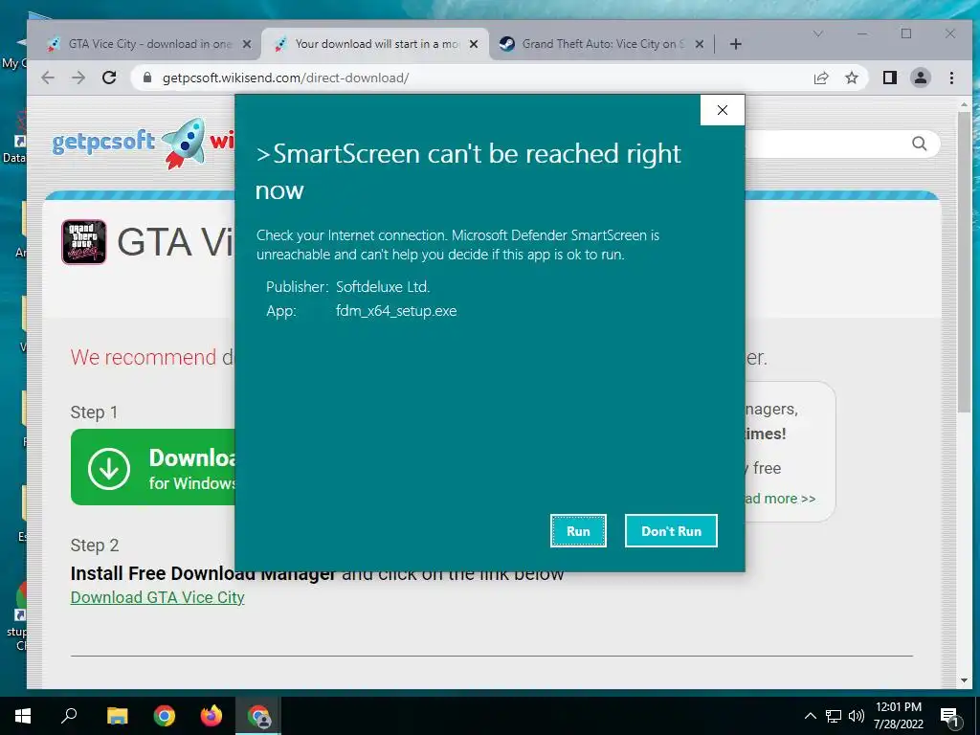Image resolution: width=980 pixels, height=735 pixels.
Task: Open the tab search dropdown chevron
Action: click(817, 33)
